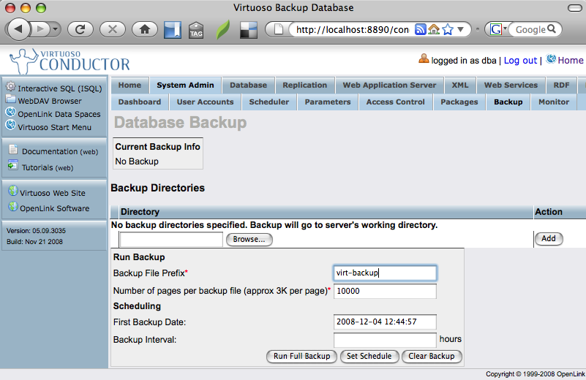The image size is (586, 380).
Task: Open the Google search engine selector
Action: tap(498, 30)
